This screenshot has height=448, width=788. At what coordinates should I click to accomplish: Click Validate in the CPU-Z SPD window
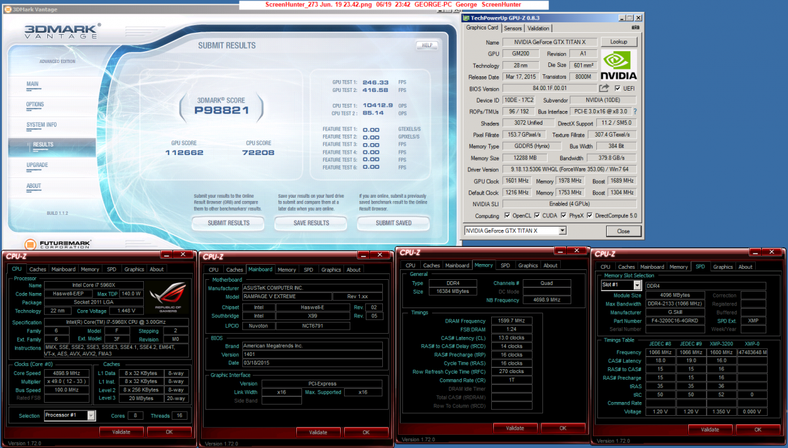710,429
